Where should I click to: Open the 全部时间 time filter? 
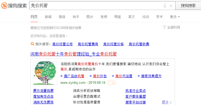[171, 27]
